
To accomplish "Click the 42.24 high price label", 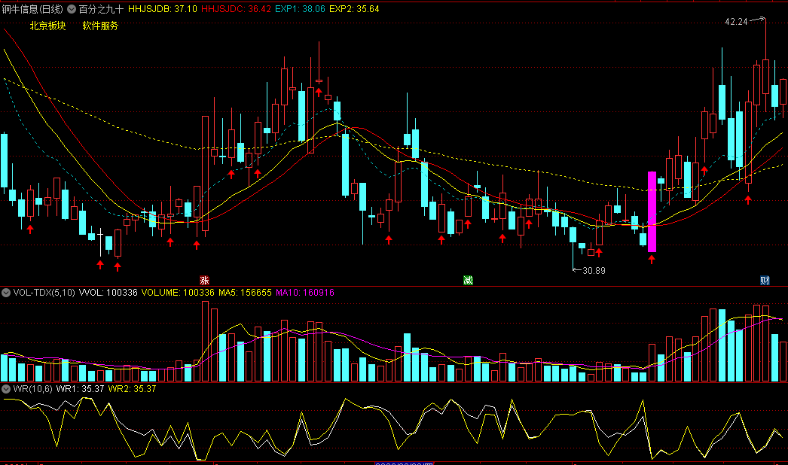I will click(736, 22).
